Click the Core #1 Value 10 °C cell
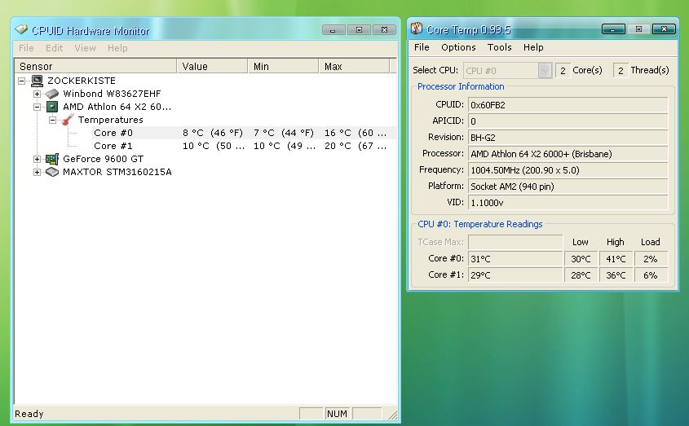This screenshot has width=689, height=426. [x=213, y=146]
